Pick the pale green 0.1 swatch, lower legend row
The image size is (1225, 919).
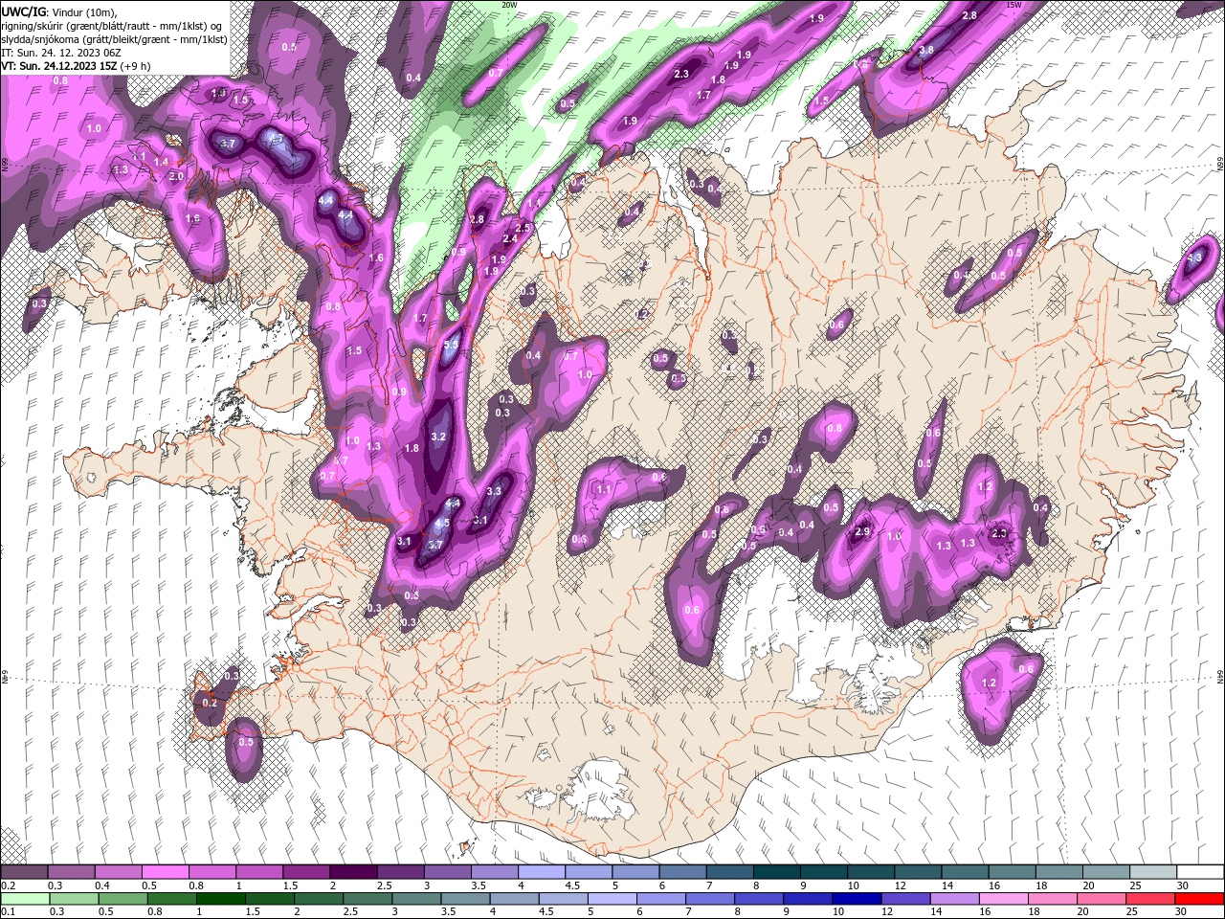click(x=26, y=899)
